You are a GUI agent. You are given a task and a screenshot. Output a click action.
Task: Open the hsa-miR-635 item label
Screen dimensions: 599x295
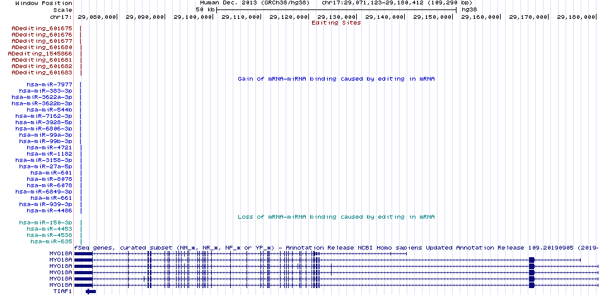click(x=52, y=241)
